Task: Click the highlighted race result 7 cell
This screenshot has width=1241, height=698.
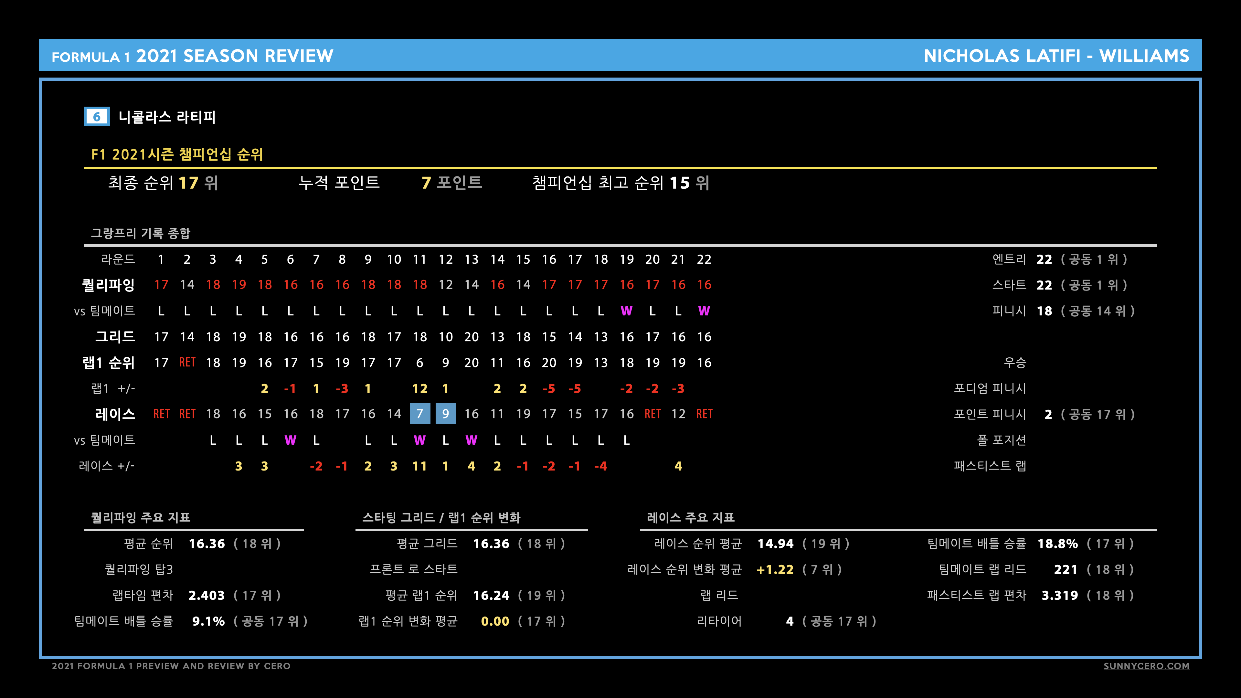Action: click(419, 414)
